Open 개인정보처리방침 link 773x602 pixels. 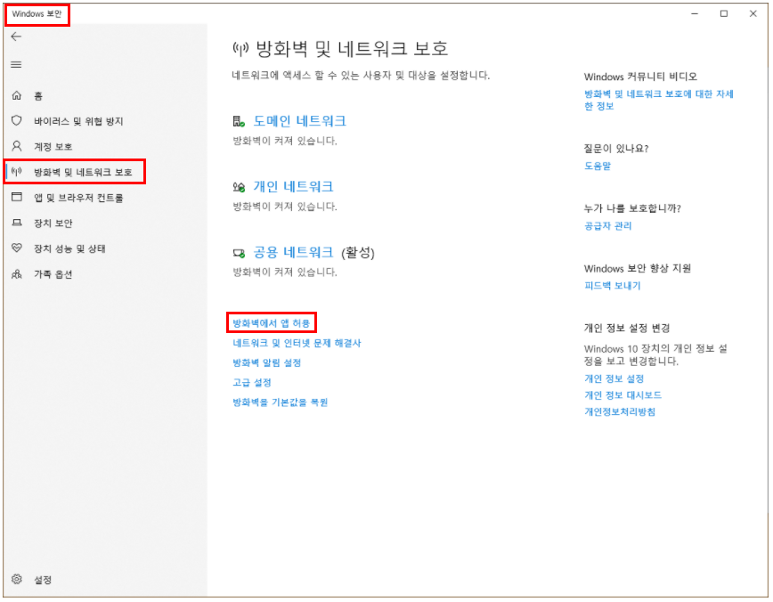(x=620, y=411)
